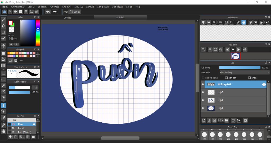
Task: Select the Pen (Sharp) brush
Action: [x=22, y=132]
